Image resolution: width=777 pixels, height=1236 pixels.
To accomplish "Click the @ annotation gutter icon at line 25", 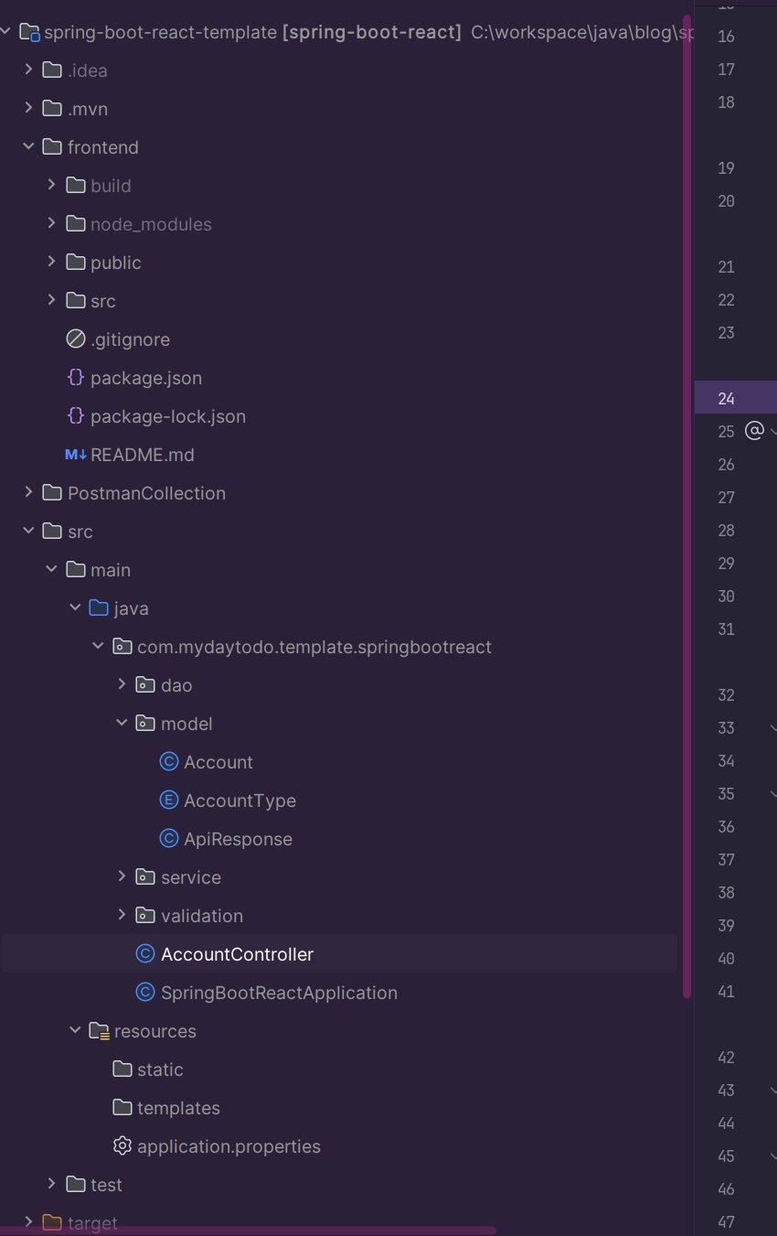I will (x=752, y=431).
